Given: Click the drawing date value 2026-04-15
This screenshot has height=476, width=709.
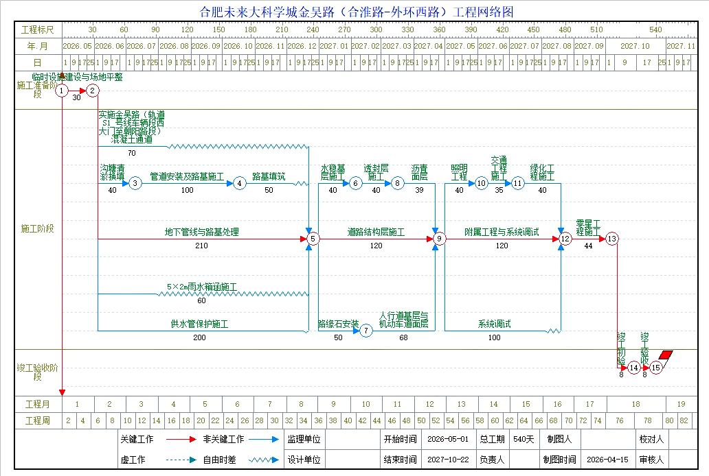Looking at the screenshot, I should tap(608, 460).
